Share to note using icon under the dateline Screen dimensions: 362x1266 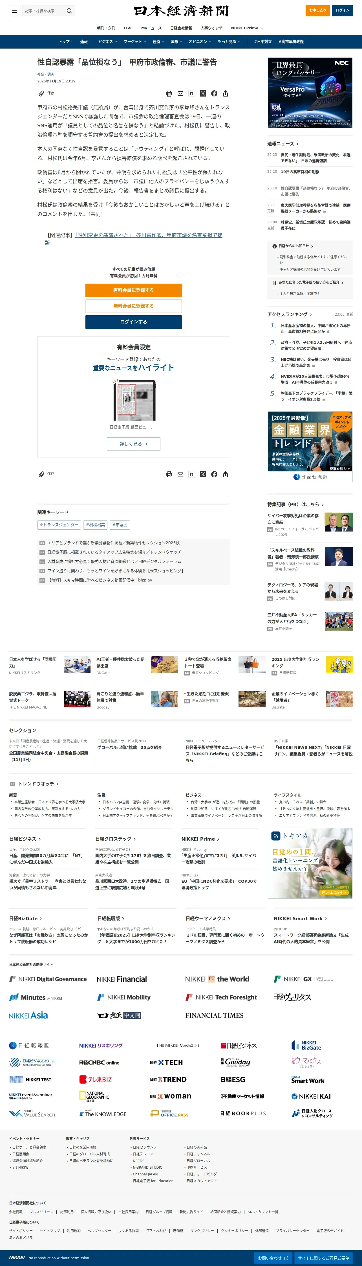coord(191,93)
